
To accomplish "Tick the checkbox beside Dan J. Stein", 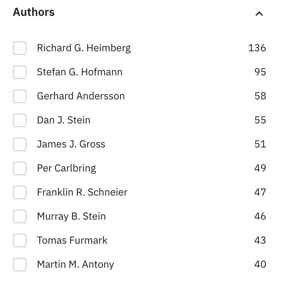I will [19, 120].
